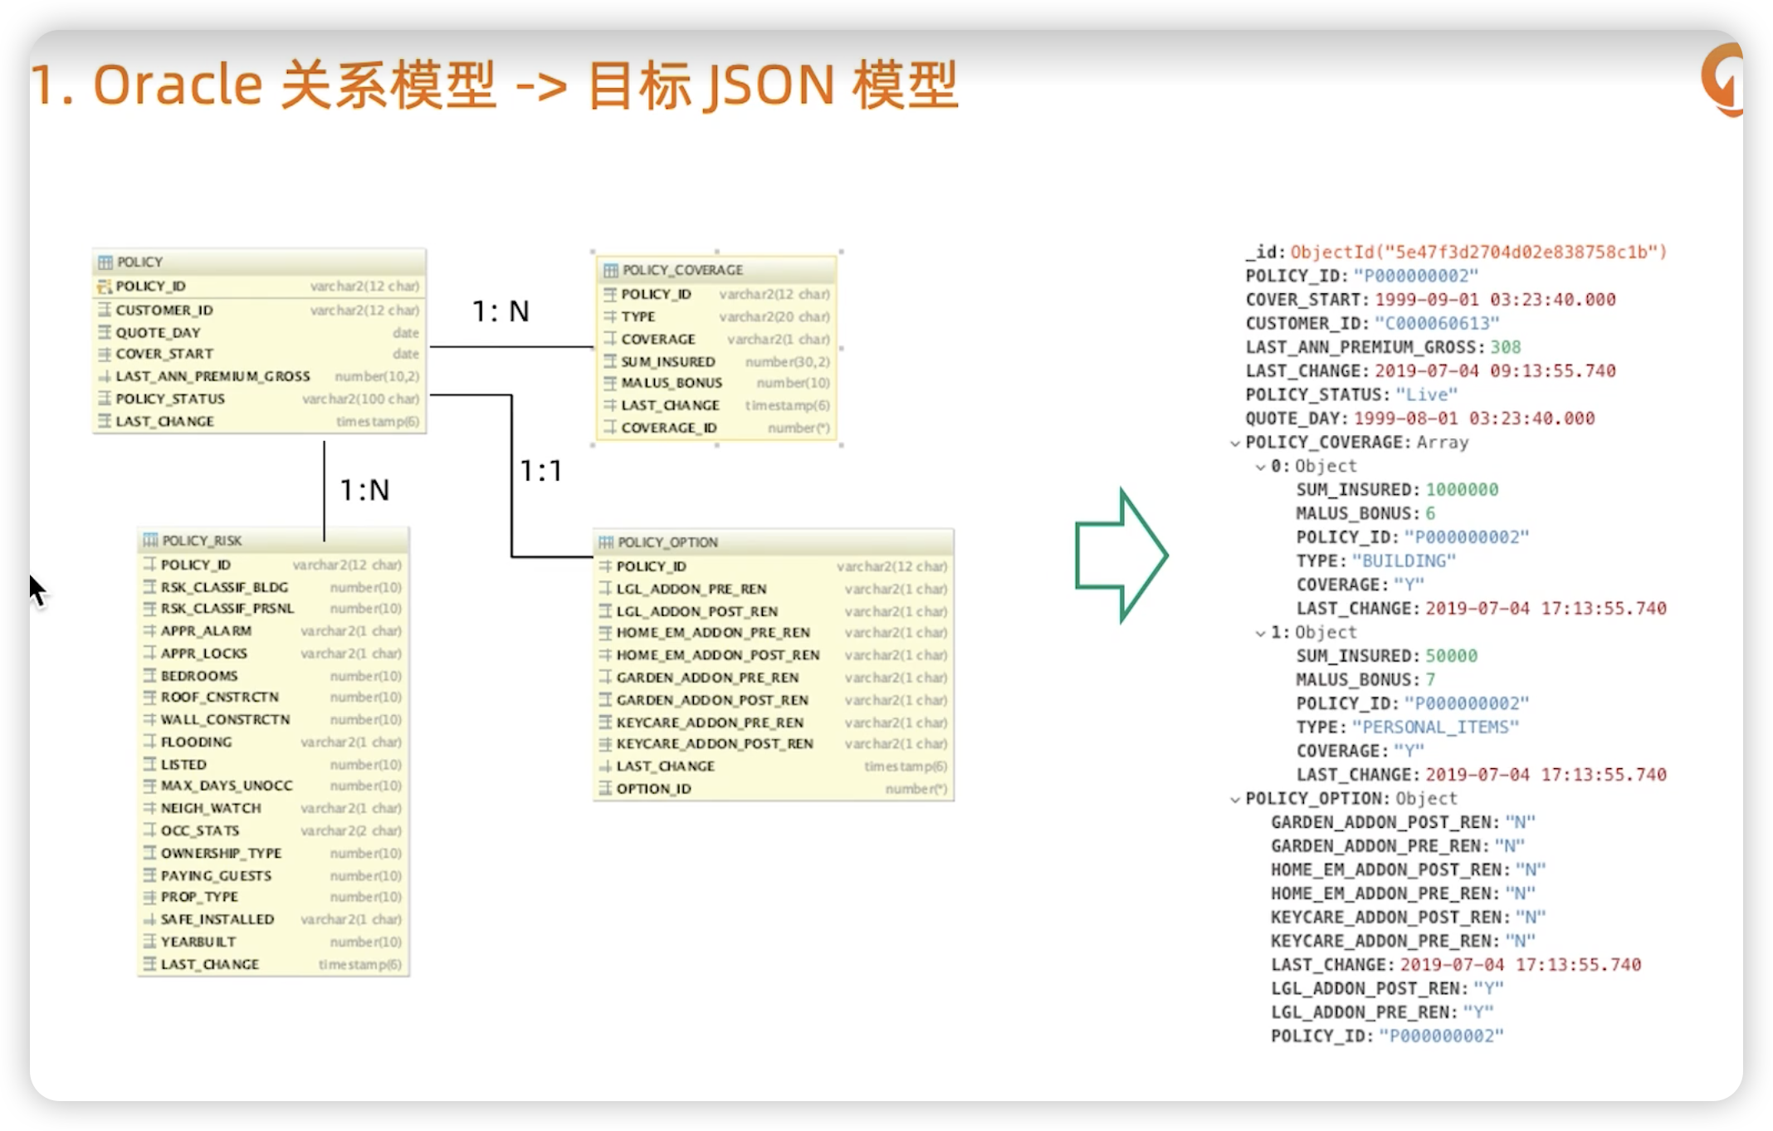This screenshot has width=1773, height=1131.
Task: Select LAST_ANN_PREMIUM_GROSS row in POLICY table
Action: (x=259, y=376)
